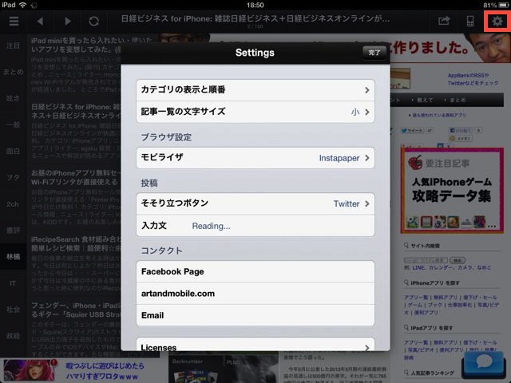Select the 2ch category tab
The image size is (511, 383).
(x=13, y=204)
